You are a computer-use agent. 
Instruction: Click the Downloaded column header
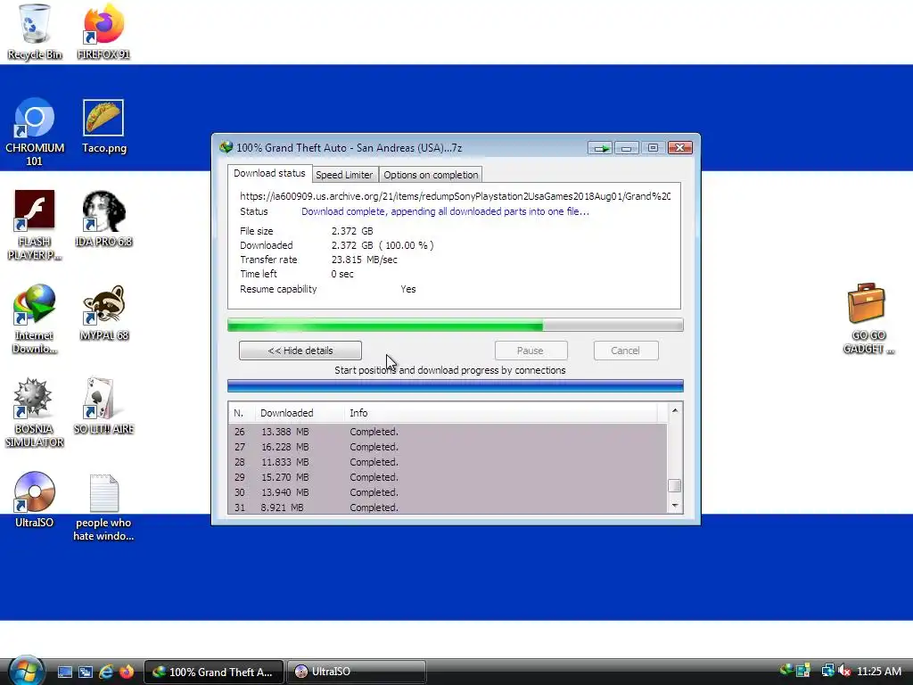pos(300,413)
